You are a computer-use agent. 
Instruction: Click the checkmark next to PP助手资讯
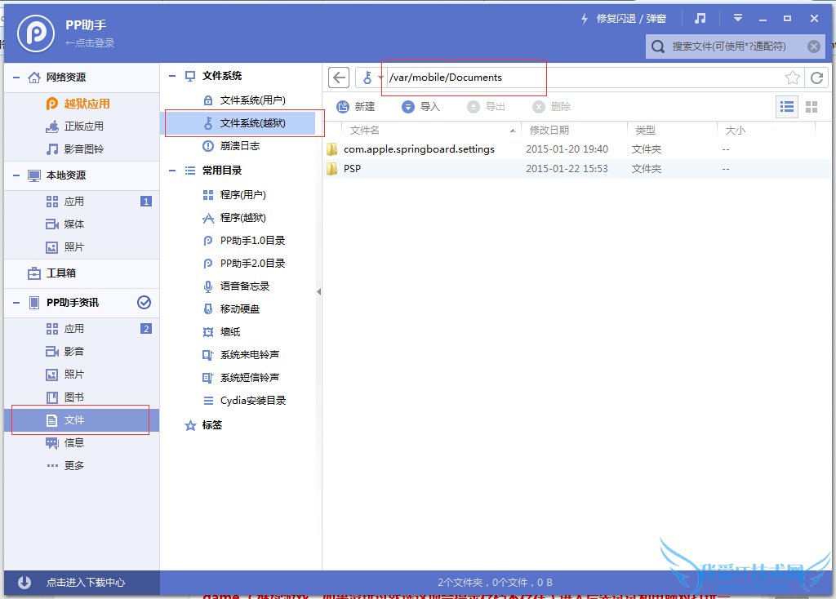pos(144,303)
